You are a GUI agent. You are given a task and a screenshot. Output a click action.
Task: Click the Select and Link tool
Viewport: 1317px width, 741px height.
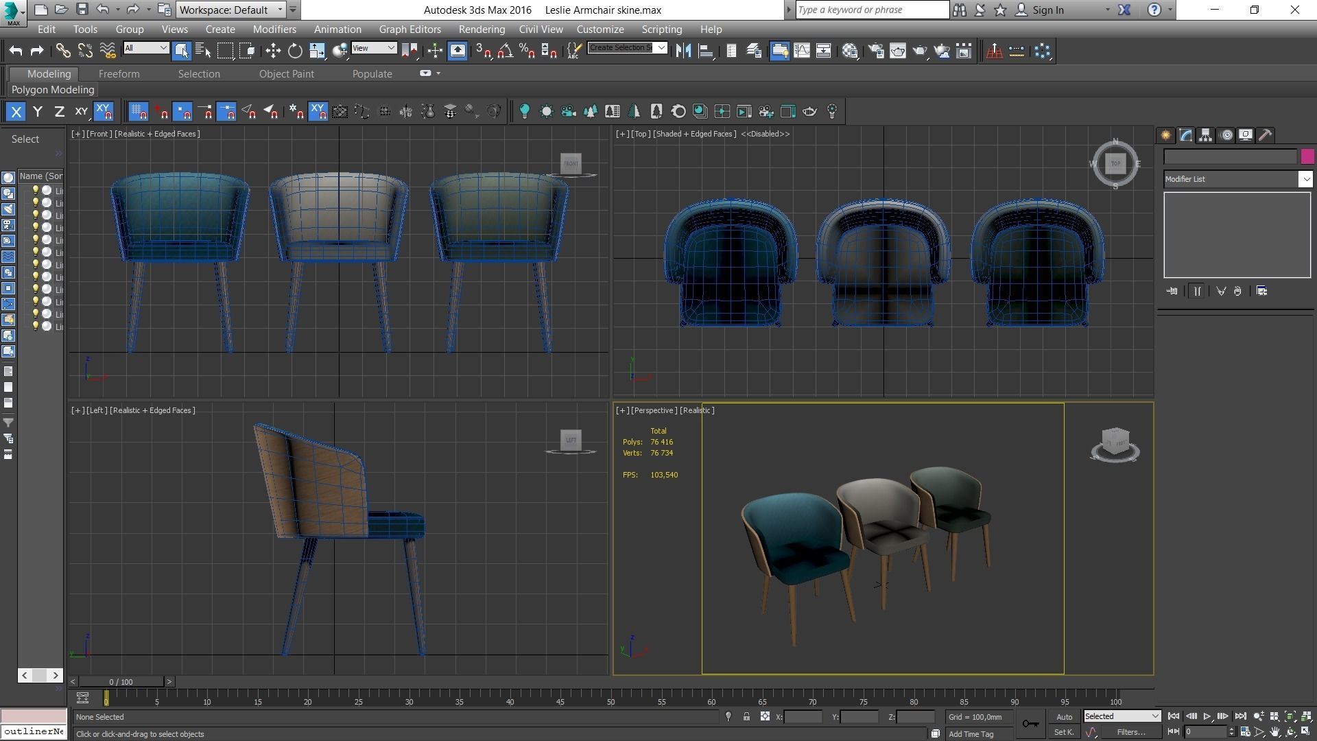[x=62, y=51]
